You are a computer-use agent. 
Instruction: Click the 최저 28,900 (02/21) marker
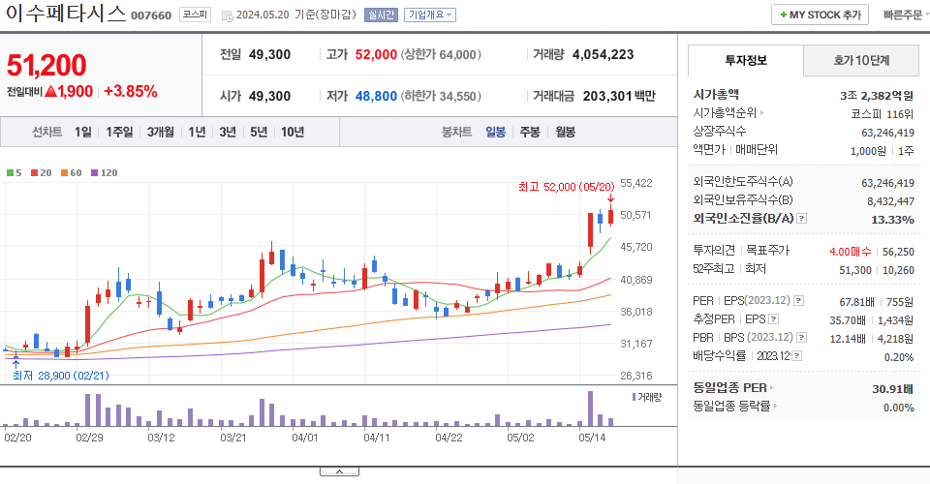61,376
